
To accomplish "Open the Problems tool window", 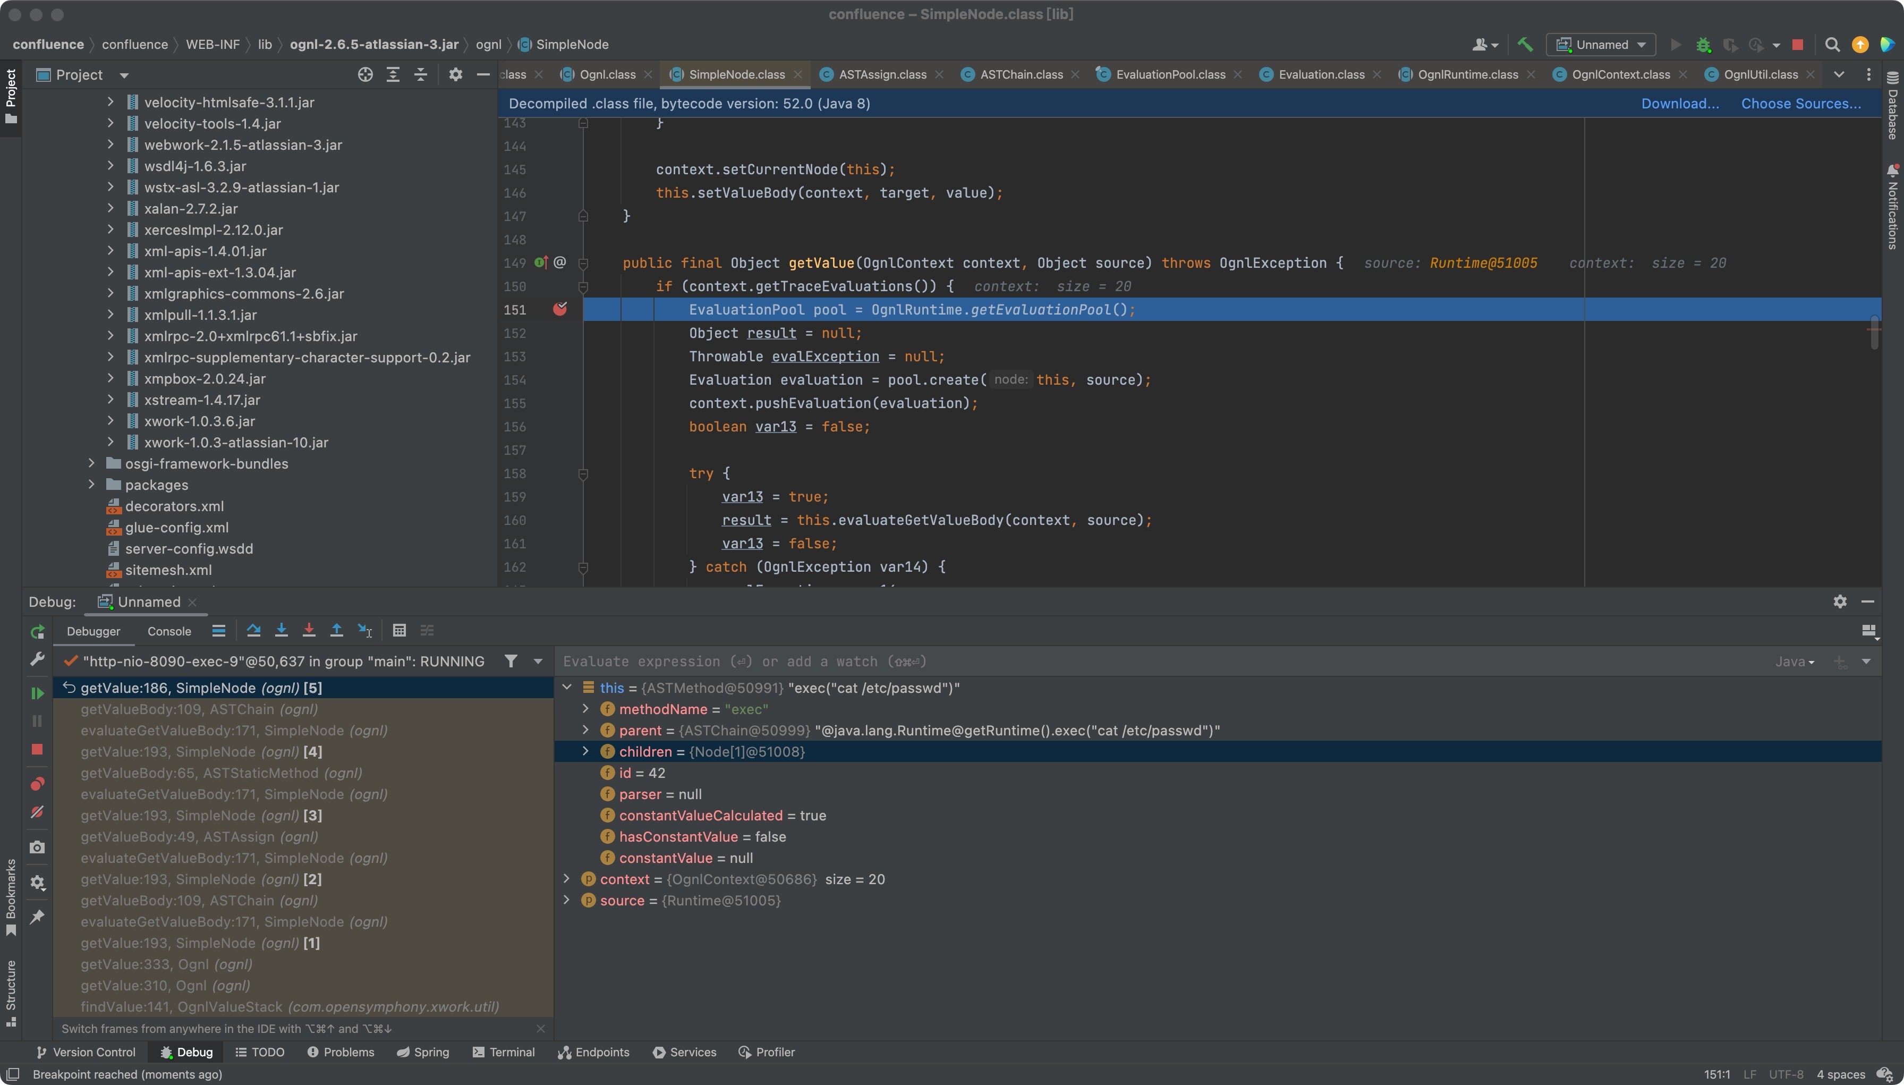I will point(341,1052).
